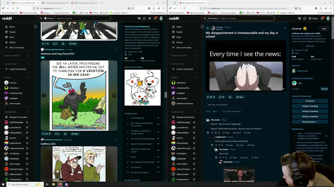Viewport: 334px width, 187px height.
Task: Toggle the Joined button for r/memes
Action: tap(324, 29)
